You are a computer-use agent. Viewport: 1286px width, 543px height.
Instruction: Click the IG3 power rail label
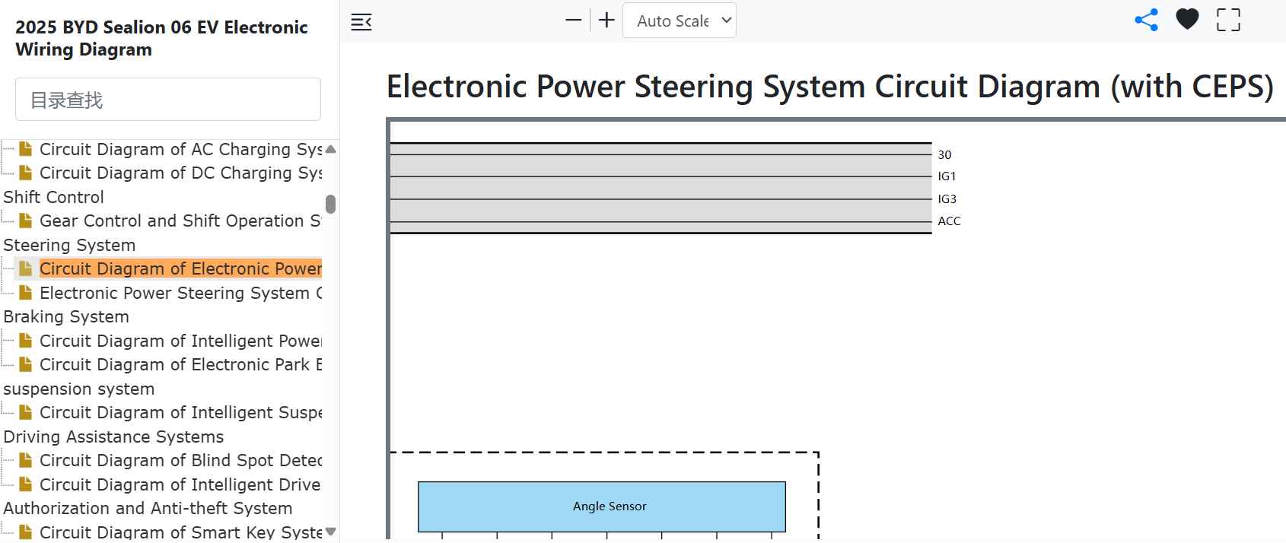point(947,199)
